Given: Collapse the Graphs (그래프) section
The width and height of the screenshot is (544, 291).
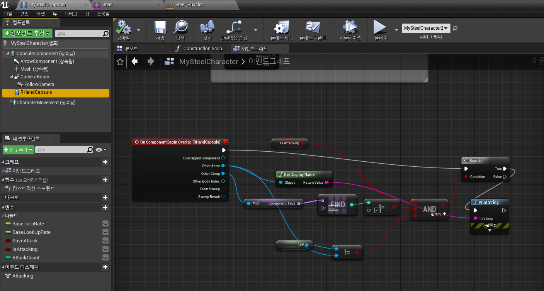Looking at the screenshot, I should [3, 162].
